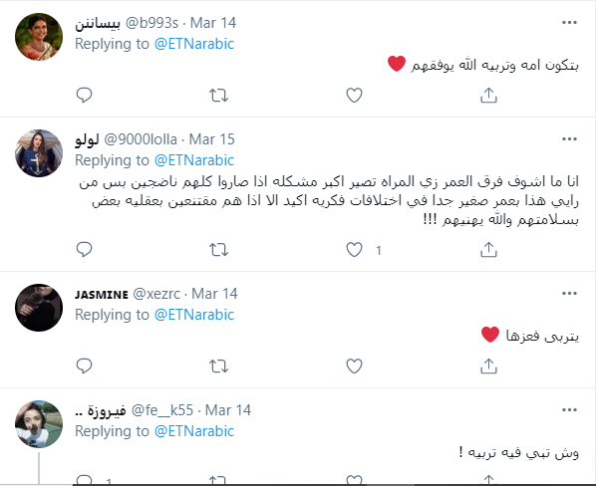Share the tweet by @b993s
Screen dimensions: 596x486
click(x=488, y=96)
